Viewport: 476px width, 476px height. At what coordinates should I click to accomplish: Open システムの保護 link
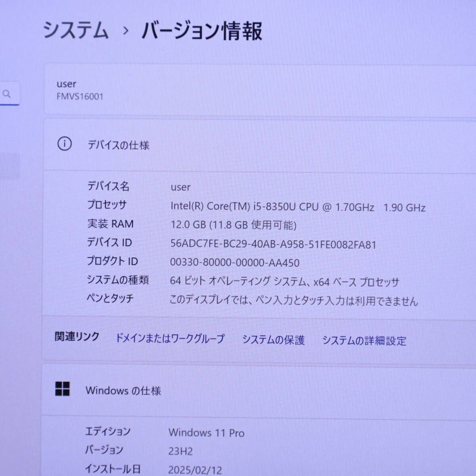click(273, 340)
